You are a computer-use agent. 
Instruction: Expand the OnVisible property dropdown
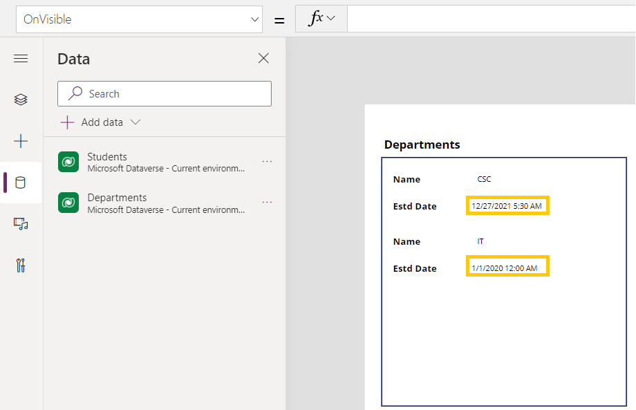click(x=254, y=19)
